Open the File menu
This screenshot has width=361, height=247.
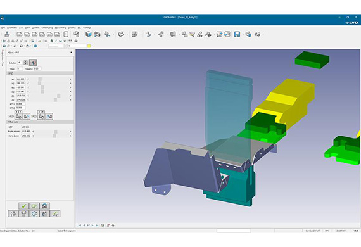tap(3, 28)
